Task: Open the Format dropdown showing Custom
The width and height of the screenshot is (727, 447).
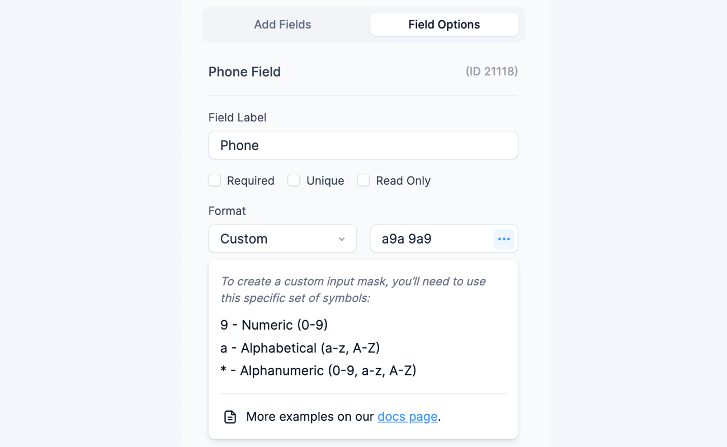Action: pos(282,239)
